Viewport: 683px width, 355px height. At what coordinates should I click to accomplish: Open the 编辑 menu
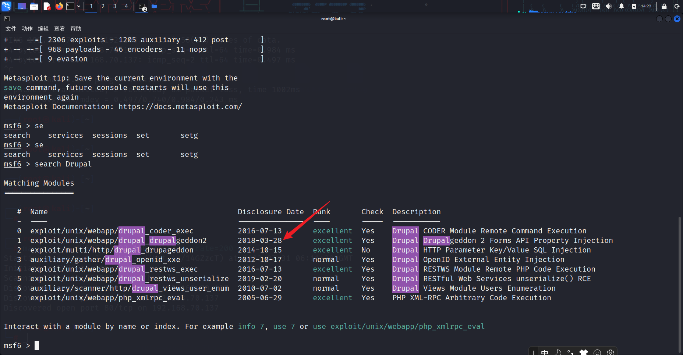tap(43, 29)
